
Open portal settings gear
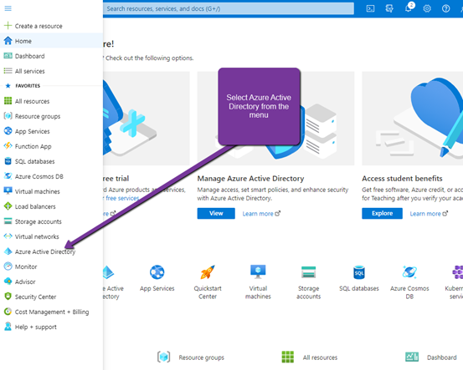coord(427,8)
